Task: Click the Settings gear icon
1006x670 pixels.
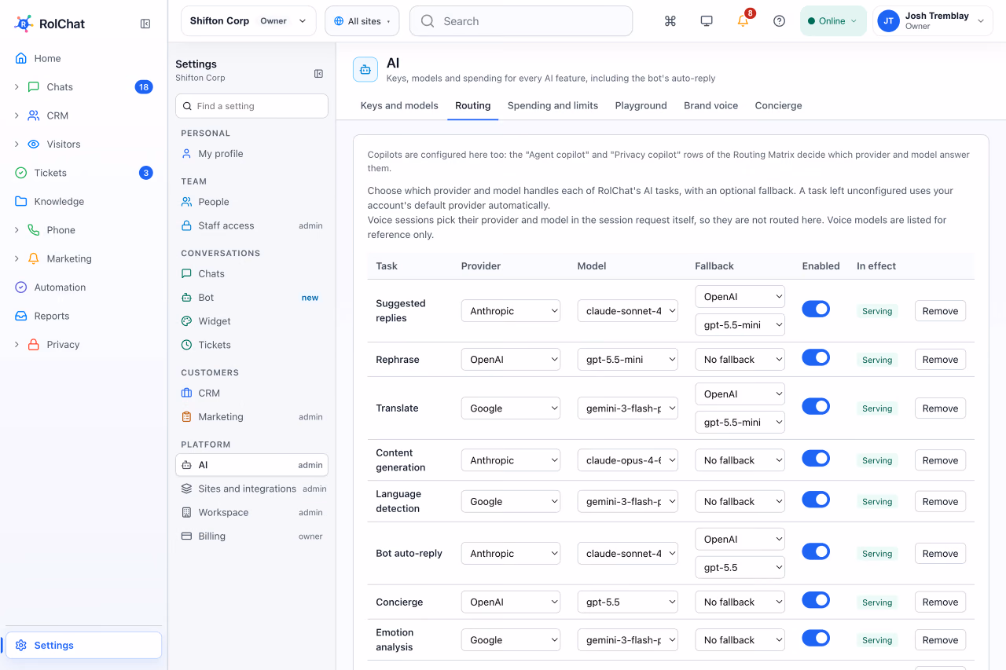Action: [21, 646]
